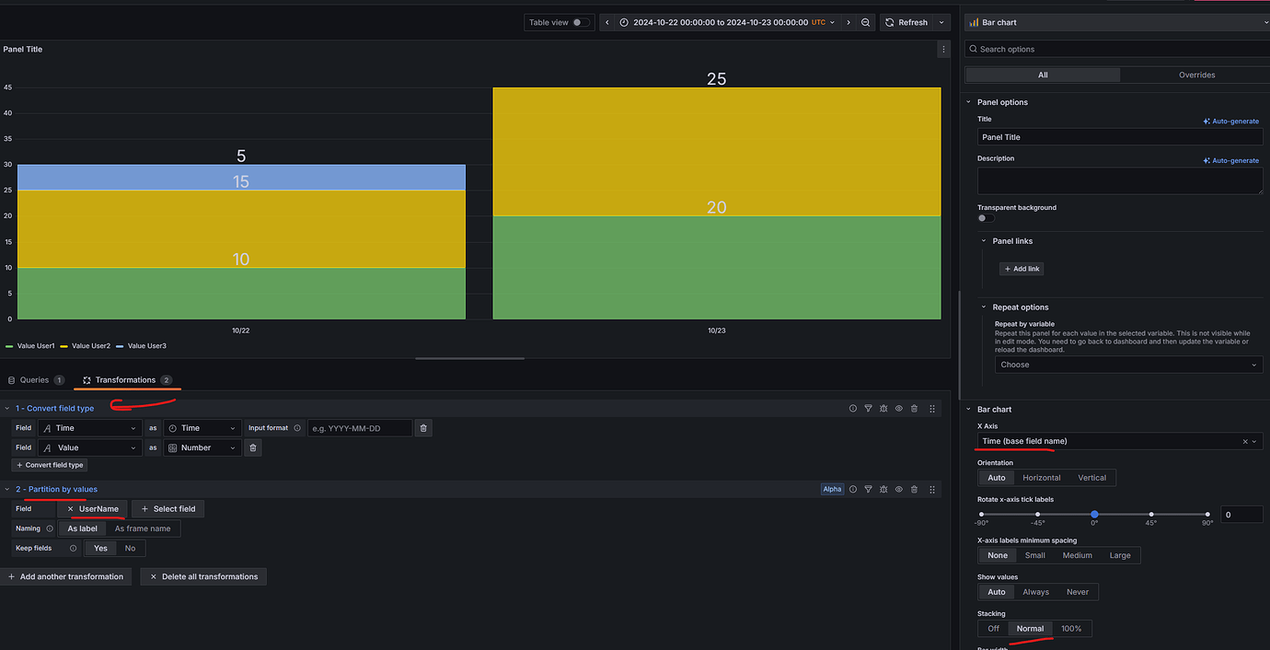
Task: Enable filtering on the Partition by values transformation
Action: click(868, 489)
